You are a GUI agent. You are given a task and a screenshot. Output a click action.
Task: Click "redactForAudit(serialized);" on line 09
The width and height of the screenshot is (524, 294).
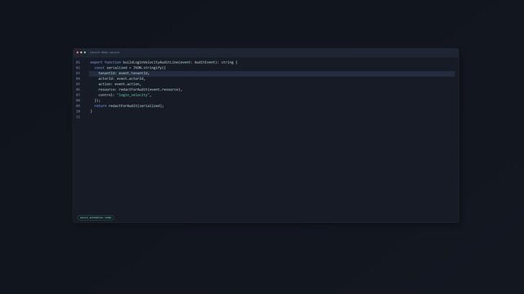coord(137,106)
